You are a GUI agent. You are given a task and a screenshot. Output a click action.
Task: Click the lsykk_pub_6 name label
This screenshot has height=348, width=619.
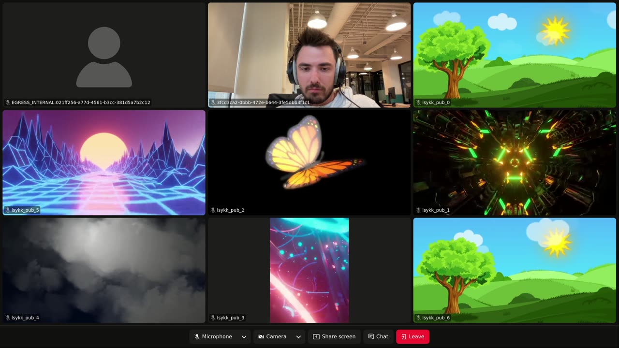click(436, 318)
